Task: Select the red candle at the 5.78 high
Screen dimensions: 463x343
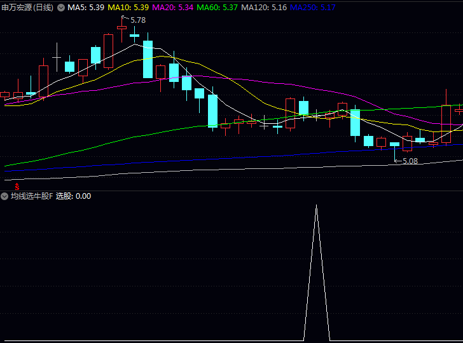Action: (x=121, y=27)
